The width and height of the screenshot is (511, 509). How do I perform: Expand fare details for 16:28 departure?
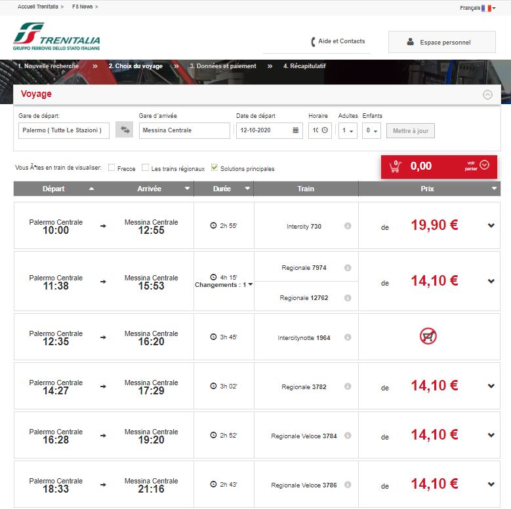coord(491,435)
